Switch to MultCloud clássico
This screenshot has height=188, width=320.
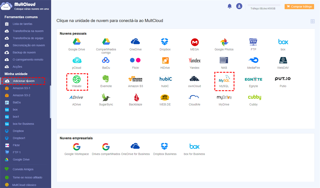(x=24, y=185)
